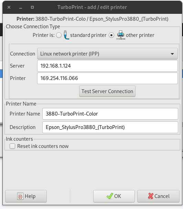Click the 'other printer' label text
183x209 pixels.
pyautogui.click(x=140, y=35)
